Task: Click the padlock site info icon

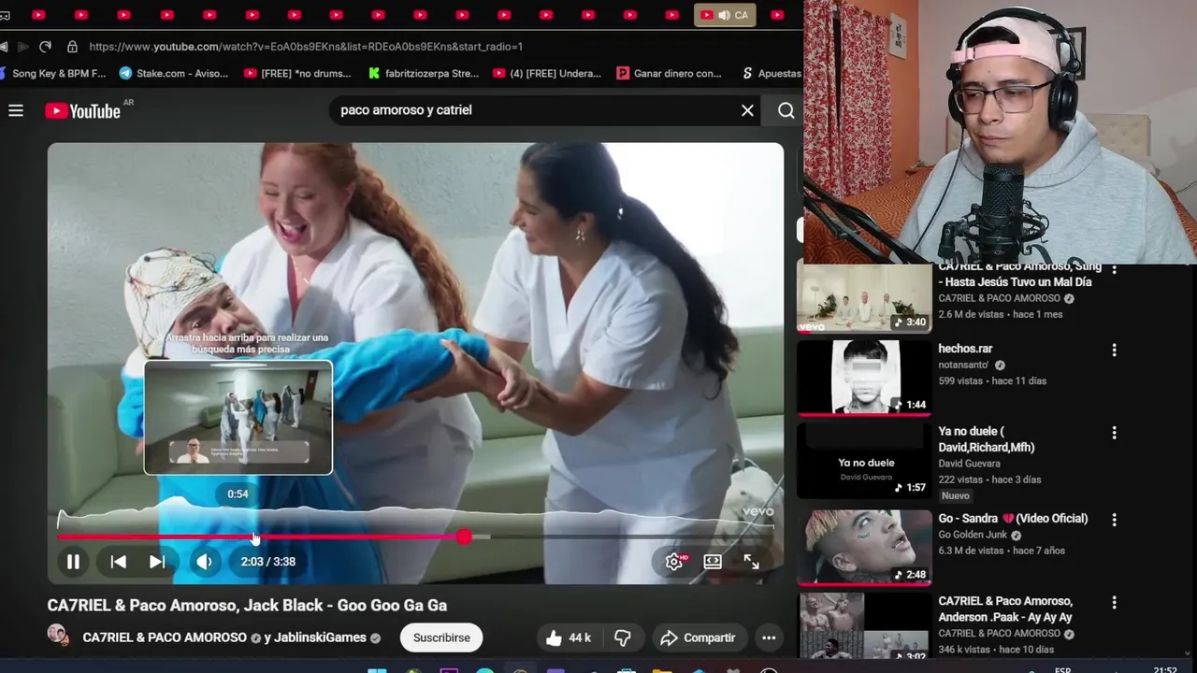Action: click(x=72, y=46)
